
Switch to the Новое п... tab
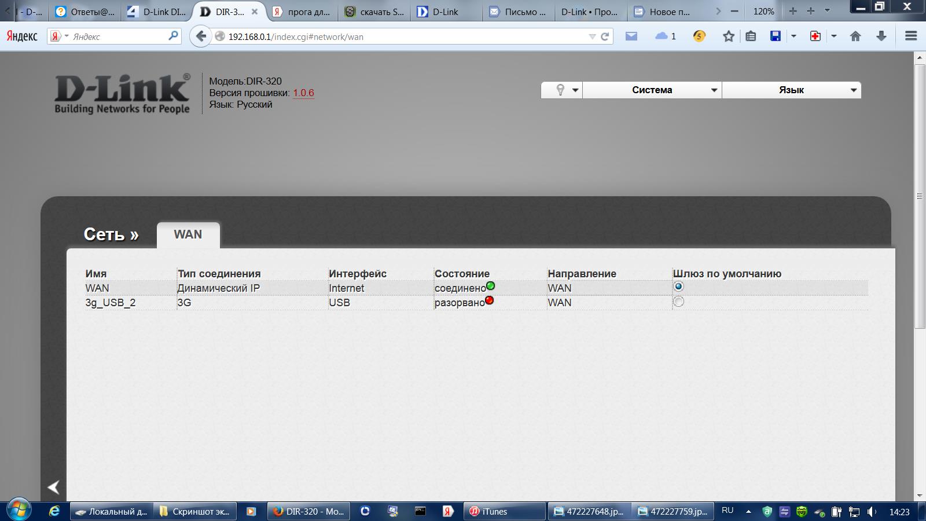(663, 12)
